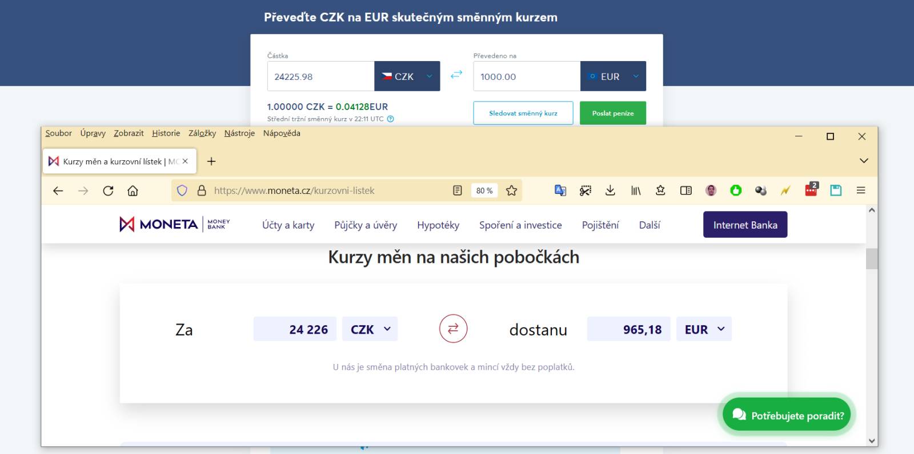Image resolution: width=914 pixels, height=454 pixels.
Task: Open the Firefox hamburger application menu
Action: (x=861, y=190)
